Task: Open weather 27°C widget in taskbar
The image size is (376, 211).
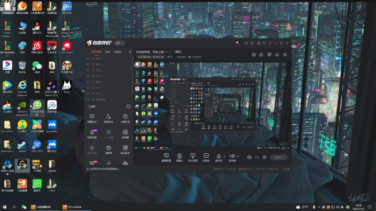Action: point(302,207)
